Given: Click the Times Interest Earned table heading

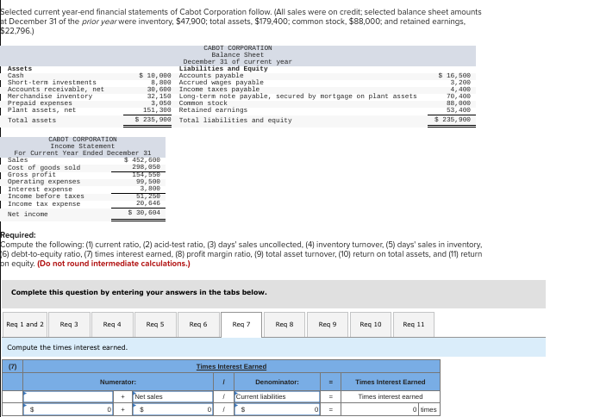Looking at the screenshot, I should click(231, 367).
